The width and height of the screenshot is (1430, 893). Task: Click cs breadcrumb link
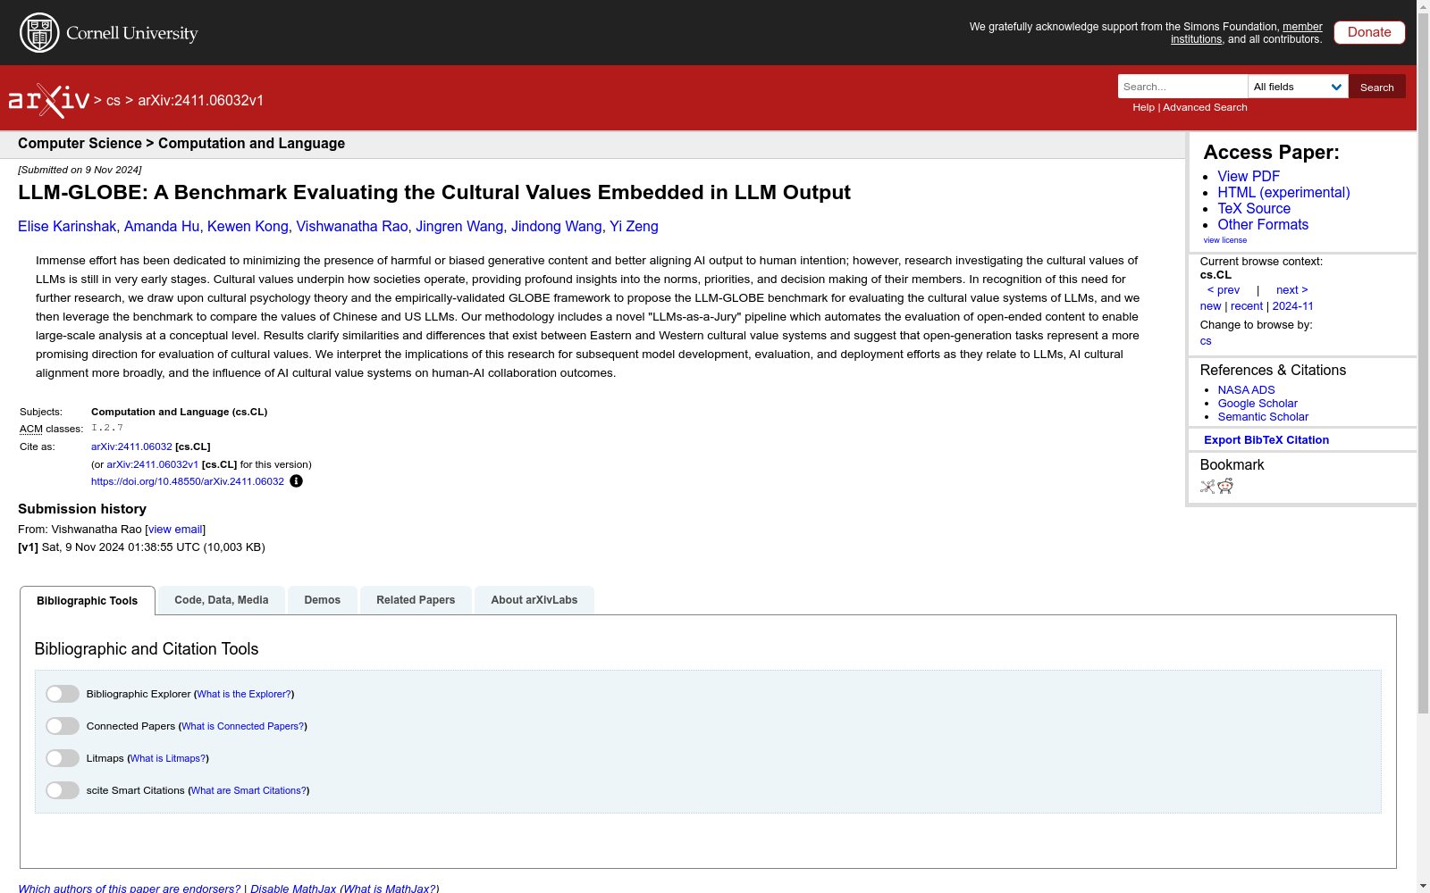point(113,101)
